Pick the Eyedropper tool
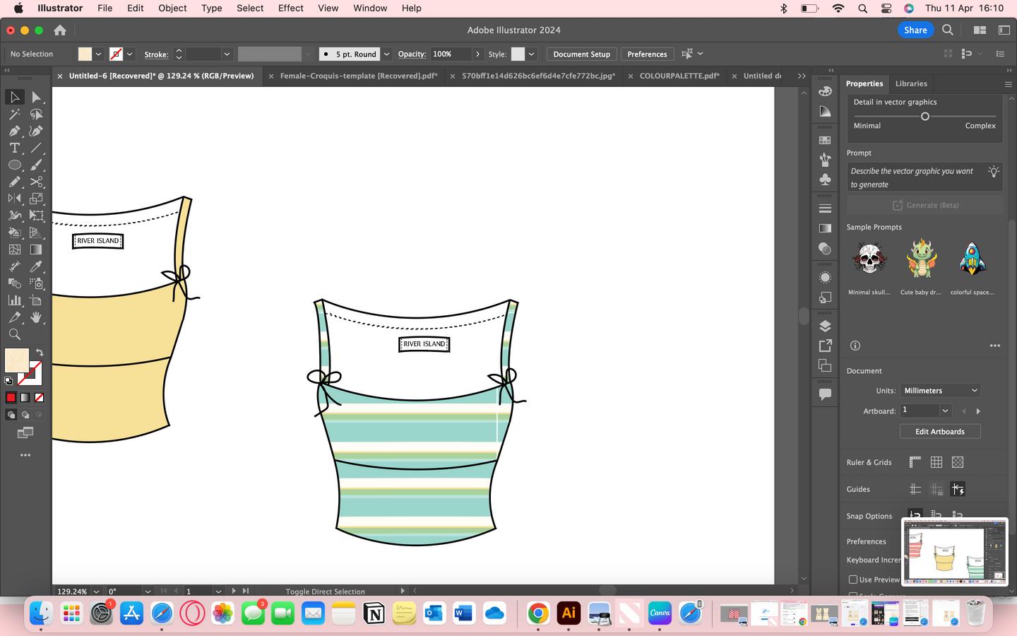Image resolution: width=1017 pixels, height=636 pixels. 36,266
